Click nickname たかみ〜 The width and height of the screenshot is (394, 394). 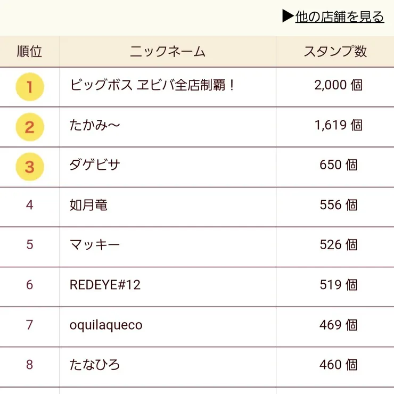click(95, 125)
